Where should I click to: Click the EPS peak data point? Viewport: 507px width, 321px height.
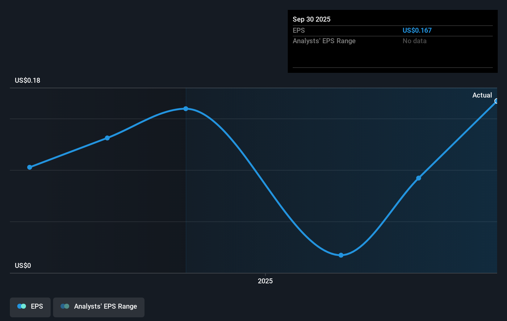[x=186, y=109]
